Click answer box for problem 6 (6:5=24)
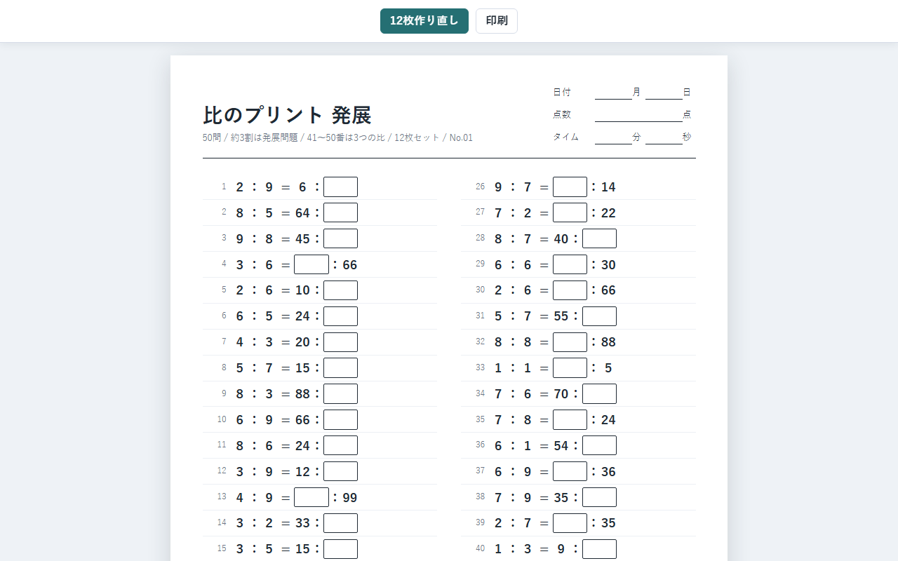Viewport: 898px width, 561px height. coord(340,316)
